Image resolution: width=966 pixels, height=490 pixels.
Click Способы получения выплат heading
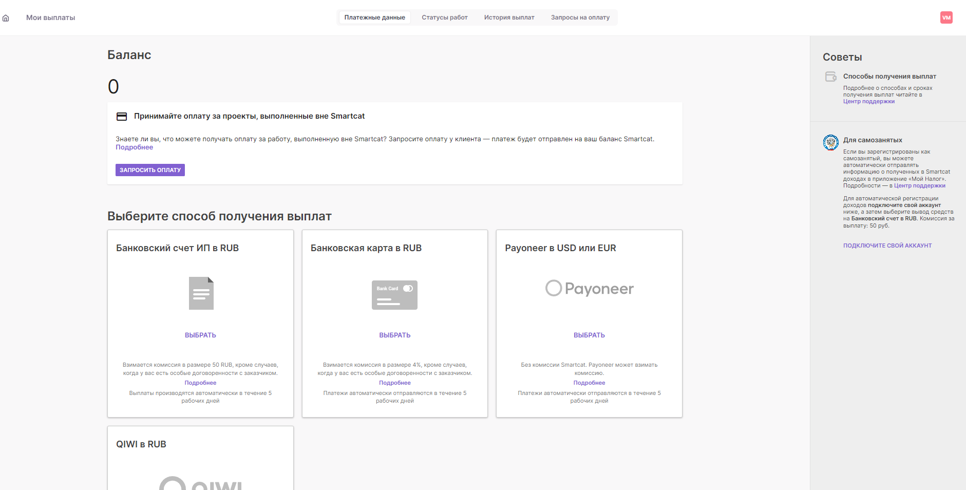point(889,77)
